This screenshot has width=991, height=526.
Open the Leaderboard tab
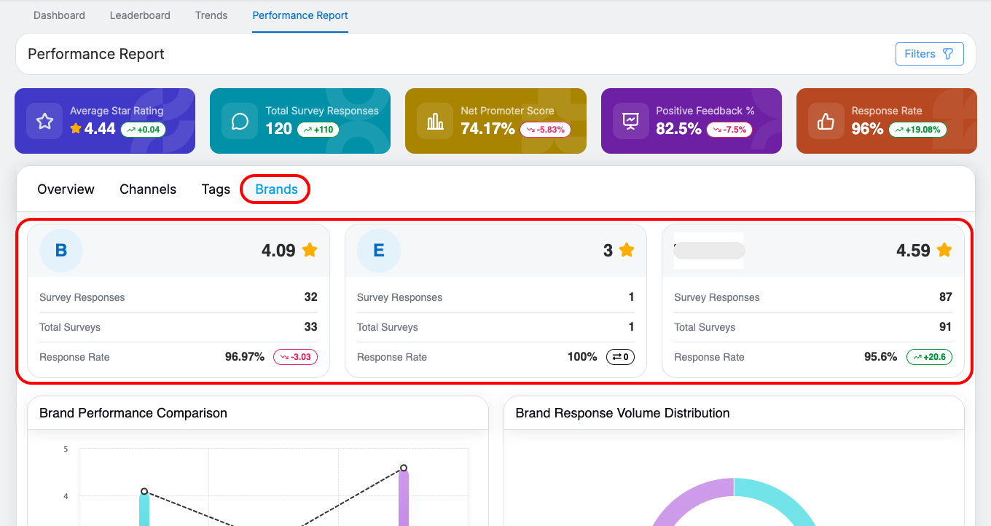pos(140,15)
